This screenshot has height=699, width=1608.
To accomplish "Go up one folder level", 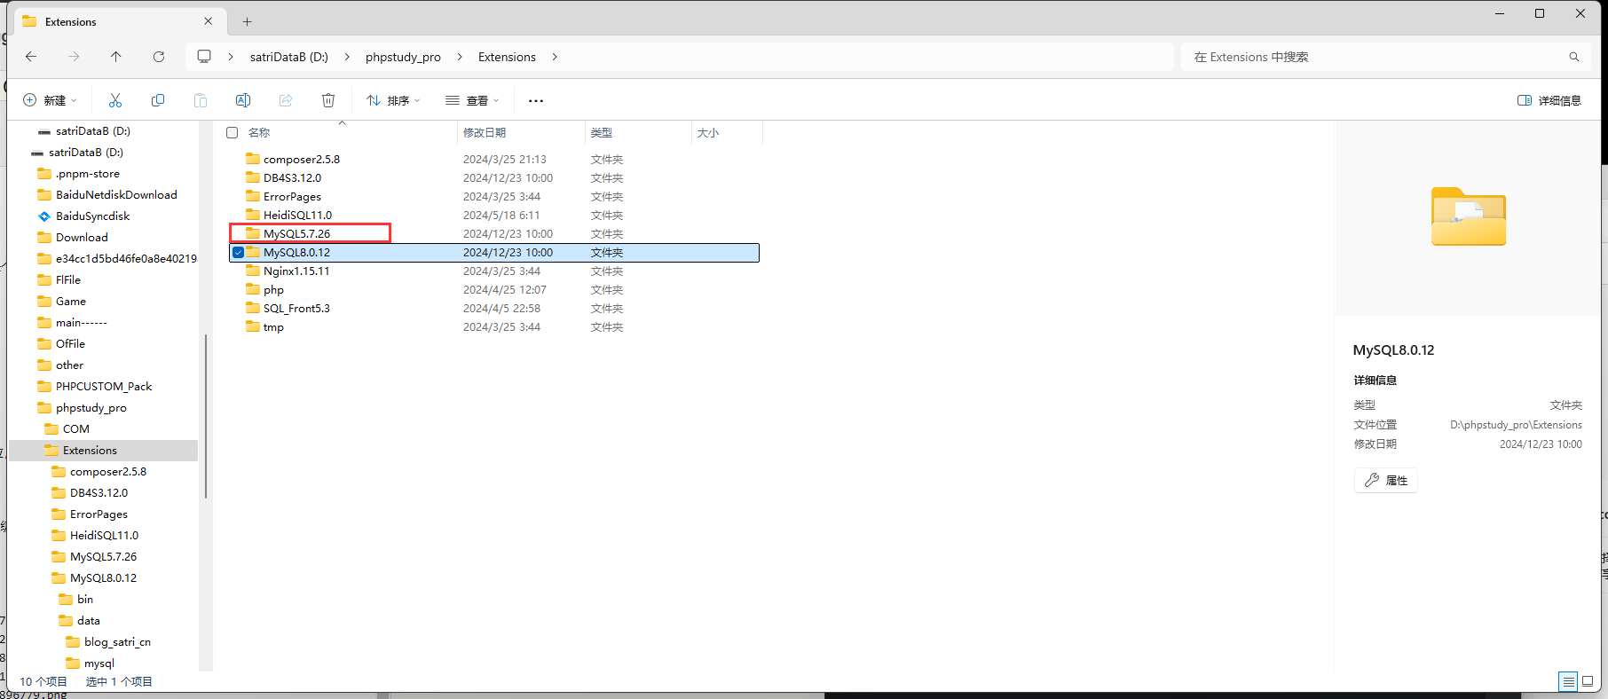I will pos(115,57).
